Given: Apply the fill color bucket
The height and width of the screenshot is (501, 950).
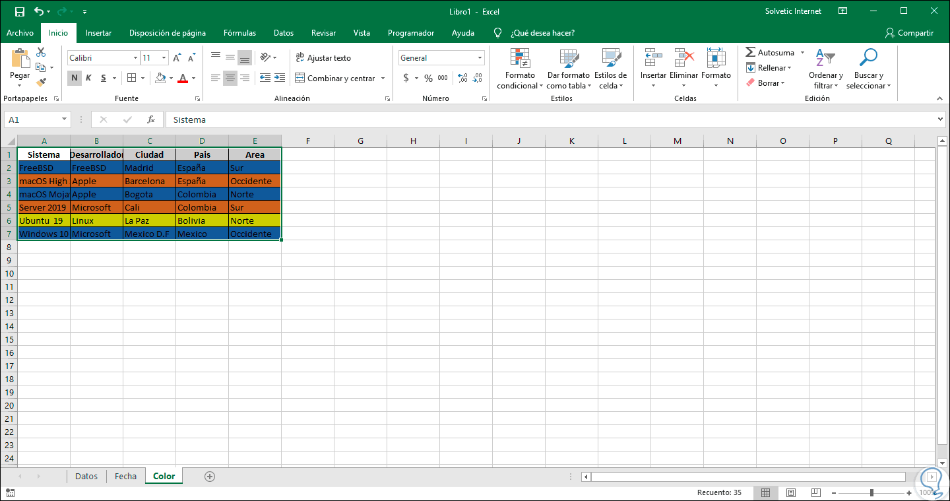Looking at the screenshot, I should (160, 78).
